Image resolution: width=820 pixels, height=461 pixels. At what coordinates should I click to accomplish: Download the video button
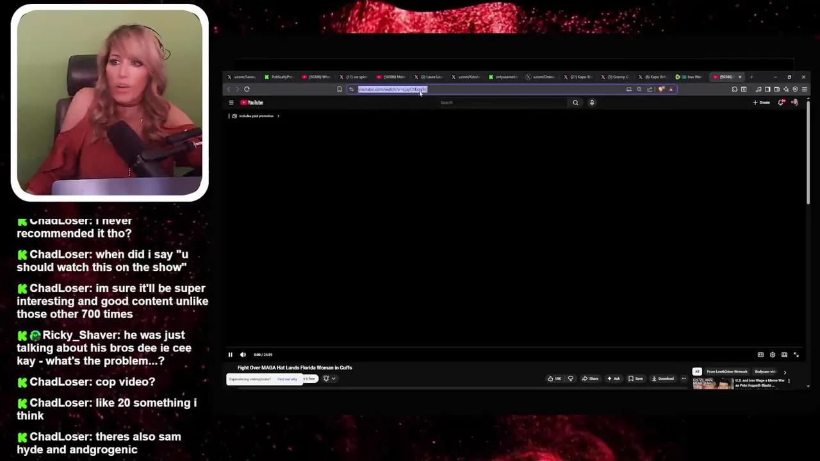point(663,378)
